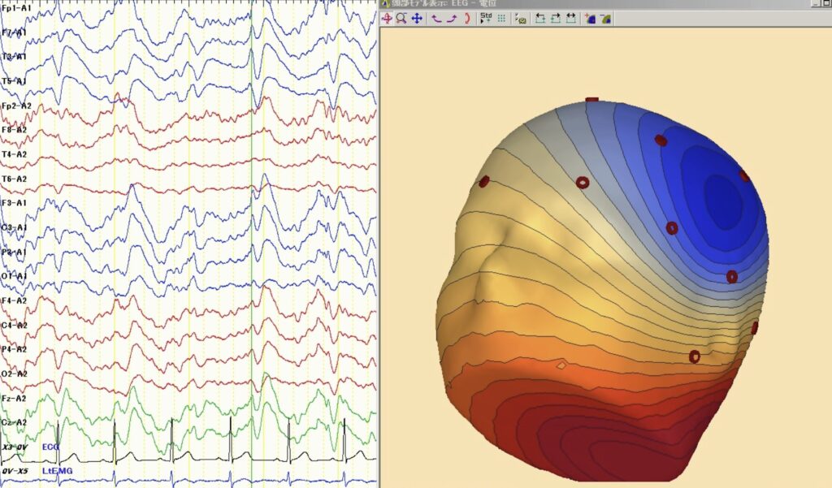Select the F7-A1 channel label
832x488 pixels.
coord(15,32)
